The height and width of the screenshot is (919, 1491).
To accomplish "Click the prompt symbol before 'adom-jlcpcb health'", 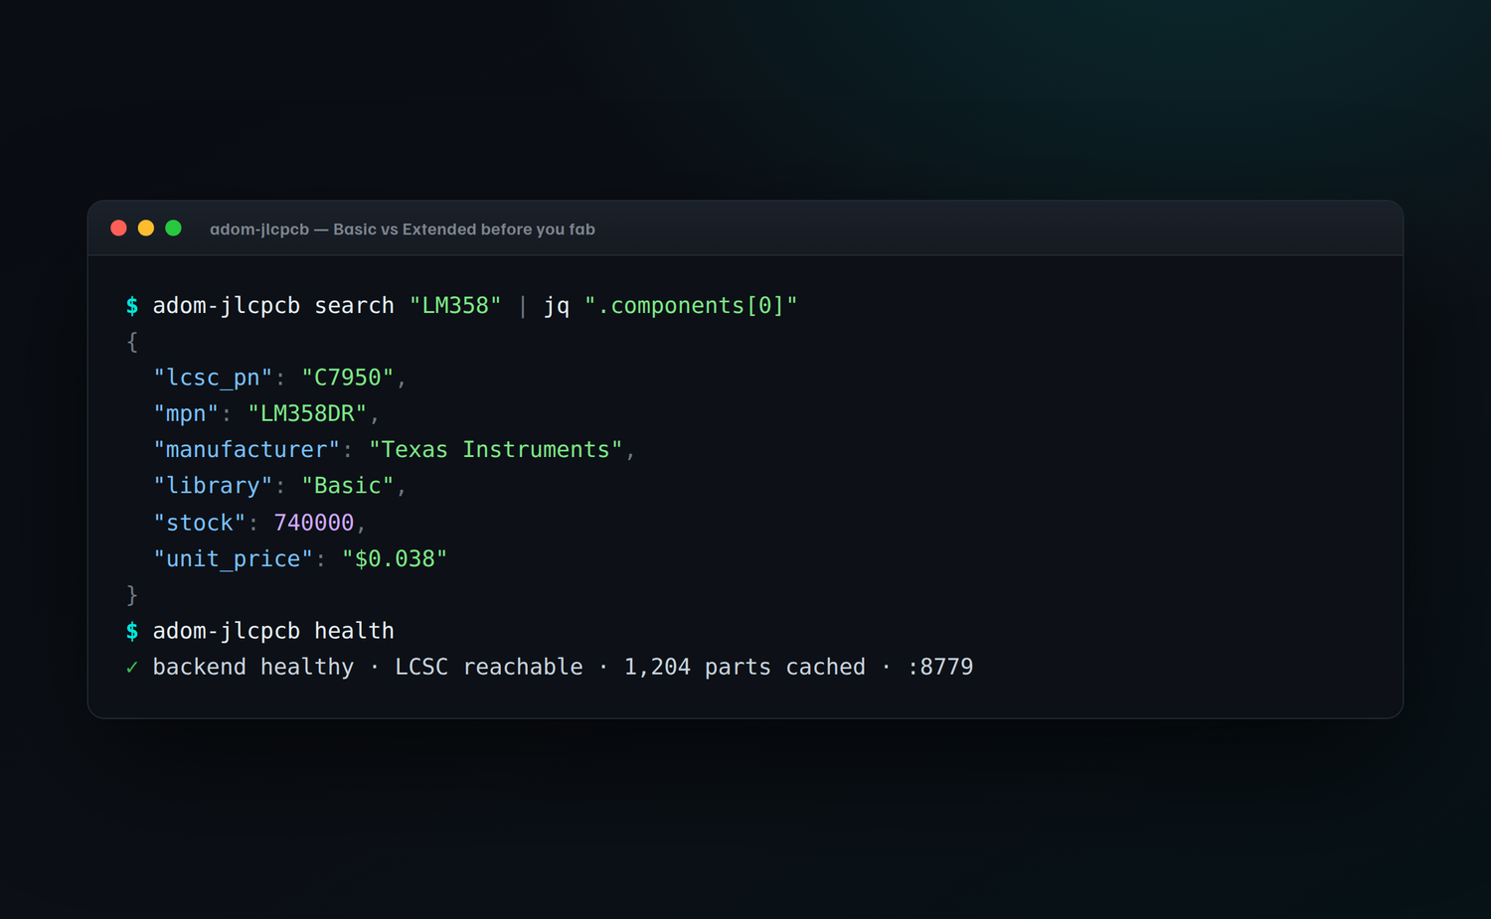I will click(x=132, y=631).
